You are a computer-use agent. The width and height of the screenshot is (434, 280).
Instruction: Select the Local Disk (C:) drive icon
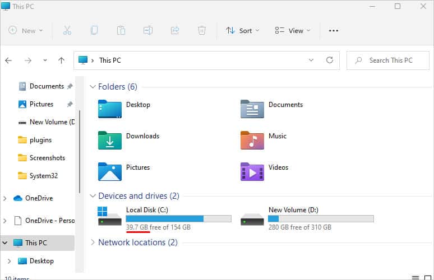tap(109, 216)
